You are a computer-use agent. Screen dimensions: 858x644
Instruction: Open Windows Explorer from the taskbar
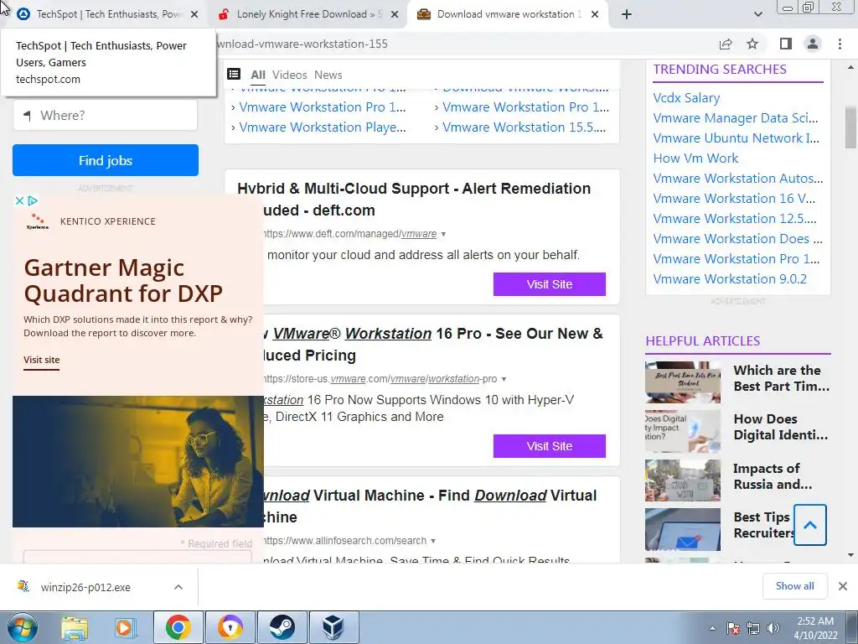(x=75, y=627)
